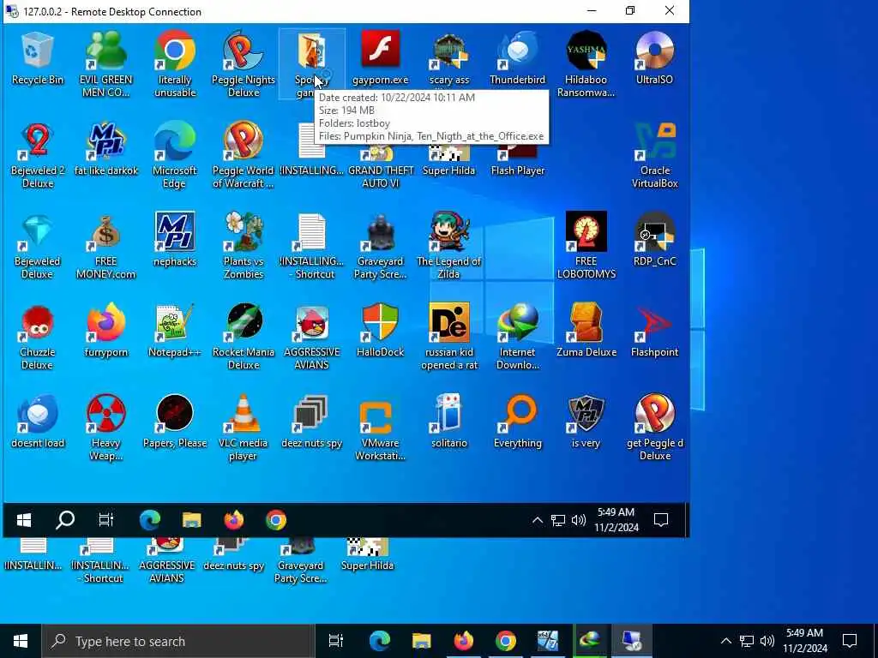Select the Papers, Please shortcut

[175, 422]
